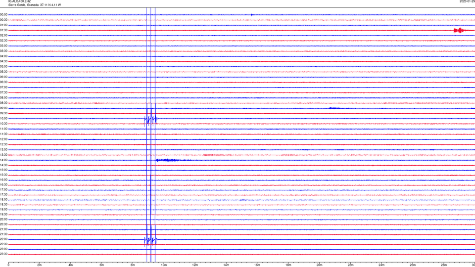Screen dimensions: 475x267
Task: Click the 01:30 time label
Action: pyautogui.click(x=3, y=30)
